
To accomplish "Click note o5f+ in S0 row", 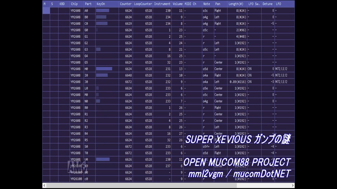I will 206,146.
